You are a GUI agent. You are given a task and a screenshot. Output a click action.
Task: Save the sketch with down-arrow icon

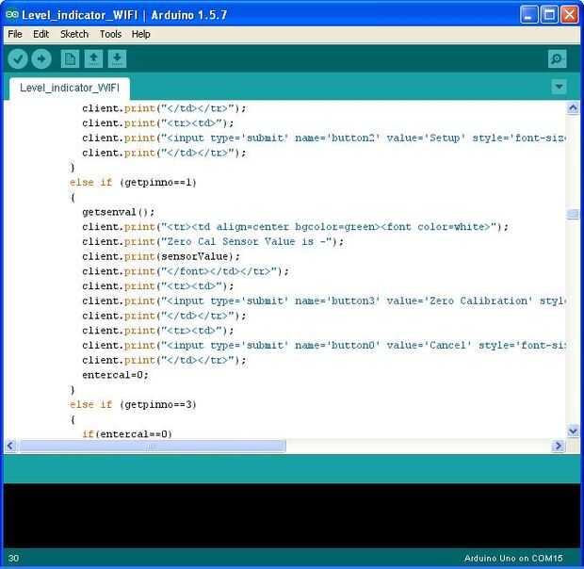118,58
